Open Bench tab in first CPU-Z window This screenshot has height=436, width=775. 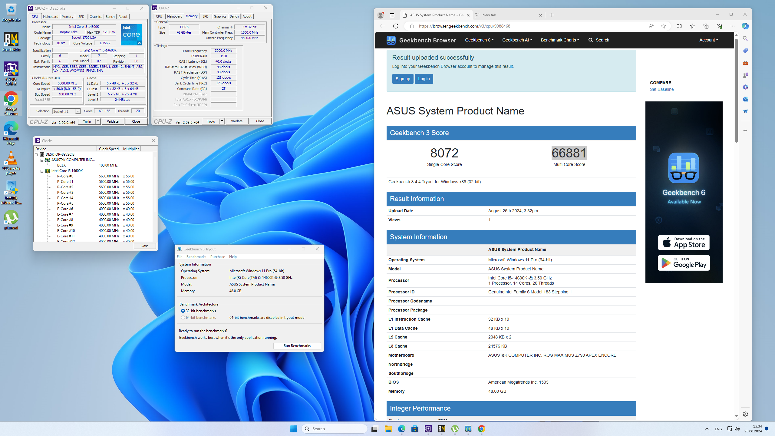[110, 17]
